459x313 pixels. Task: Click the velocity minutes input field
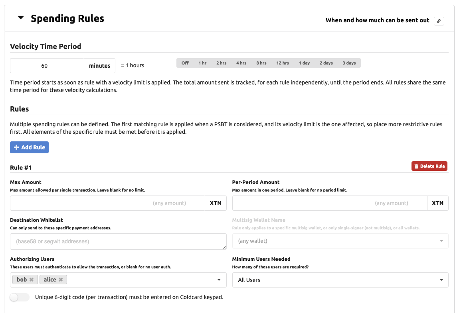tap(47, 66)
